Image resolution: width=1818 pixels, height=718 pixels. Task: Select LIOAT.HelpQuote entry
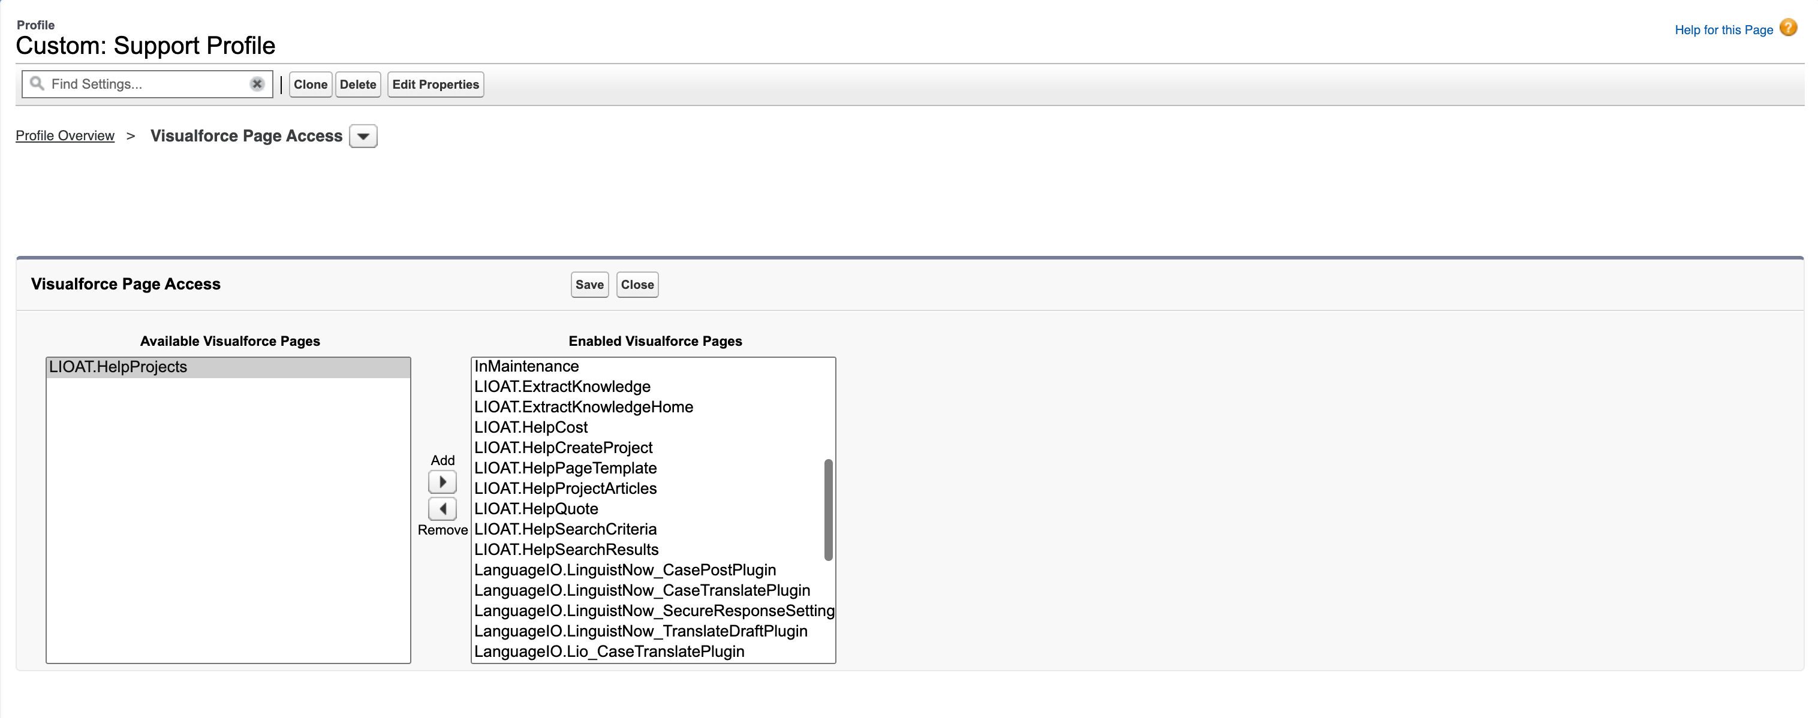coord(648,509)
